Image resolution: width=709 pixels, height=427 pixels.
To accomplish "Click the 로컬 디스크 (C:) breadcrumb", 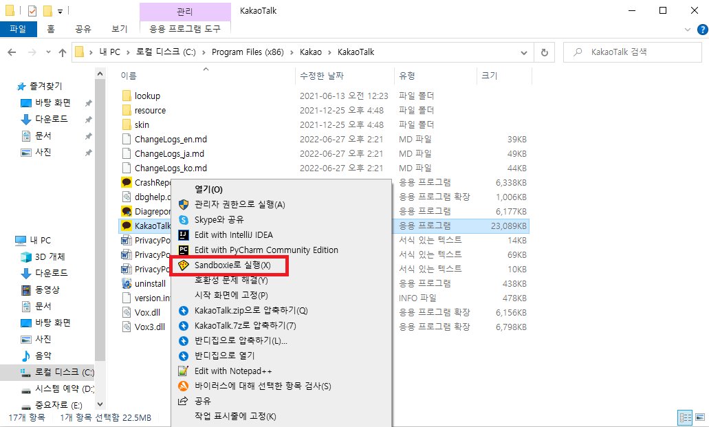I will (x=166, y=52).
